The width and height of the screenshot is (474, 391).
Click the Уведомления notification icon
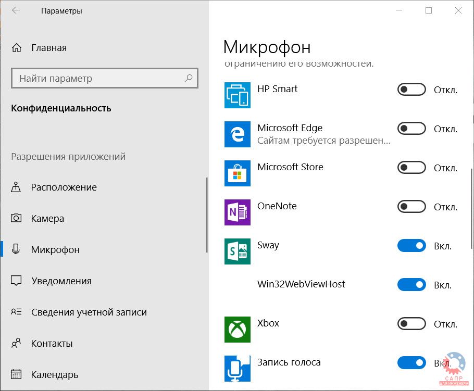(16, 281)
